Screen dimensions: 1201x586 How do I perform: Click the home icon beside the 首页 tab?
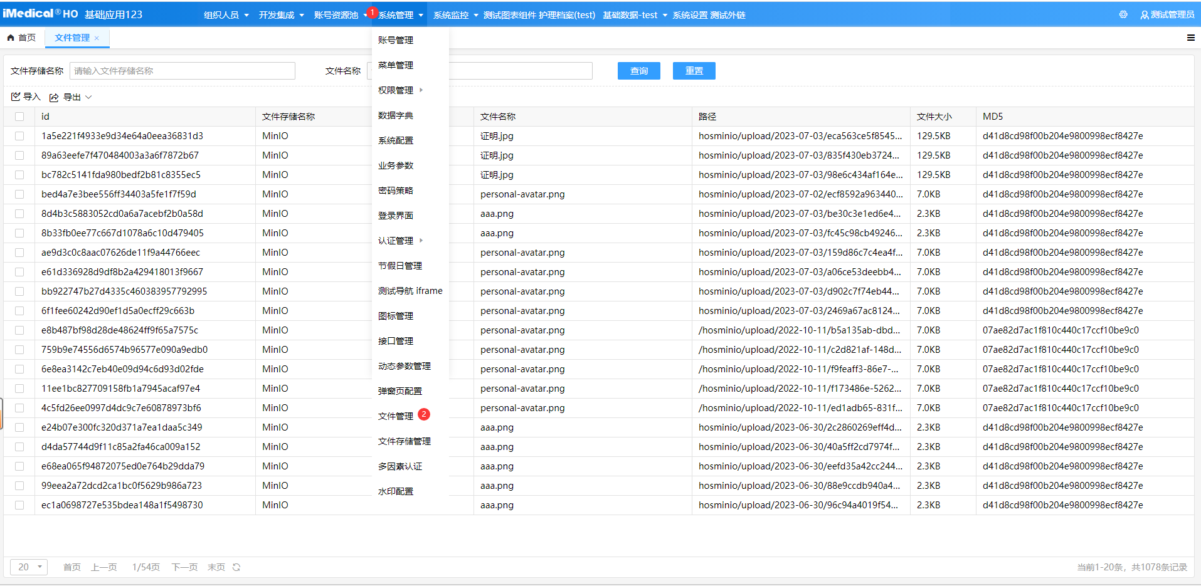coord(11,38)
